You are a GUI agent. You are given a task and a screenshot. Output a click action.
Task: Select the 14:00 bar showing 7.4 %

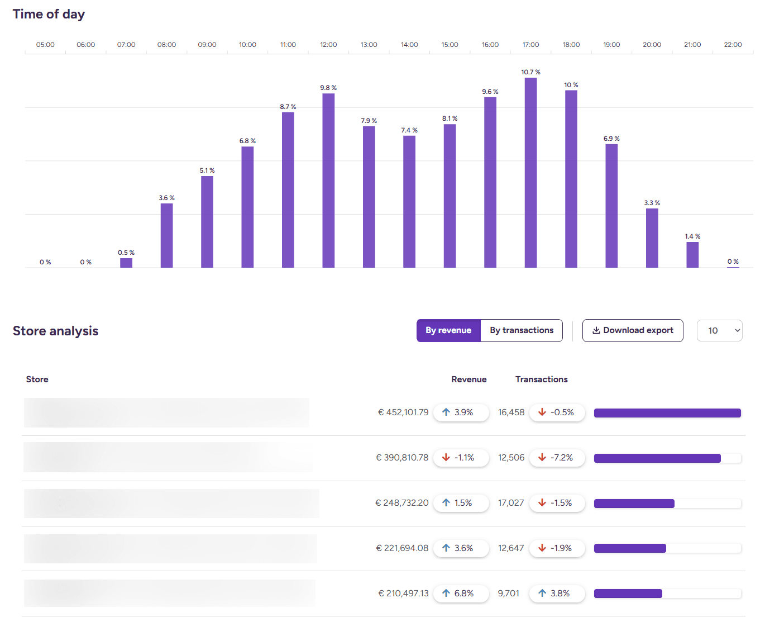[409, 202]
